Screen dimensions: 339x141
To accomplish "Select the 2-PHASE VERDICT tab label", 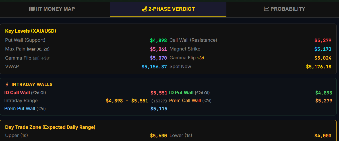I will (171, 9).
